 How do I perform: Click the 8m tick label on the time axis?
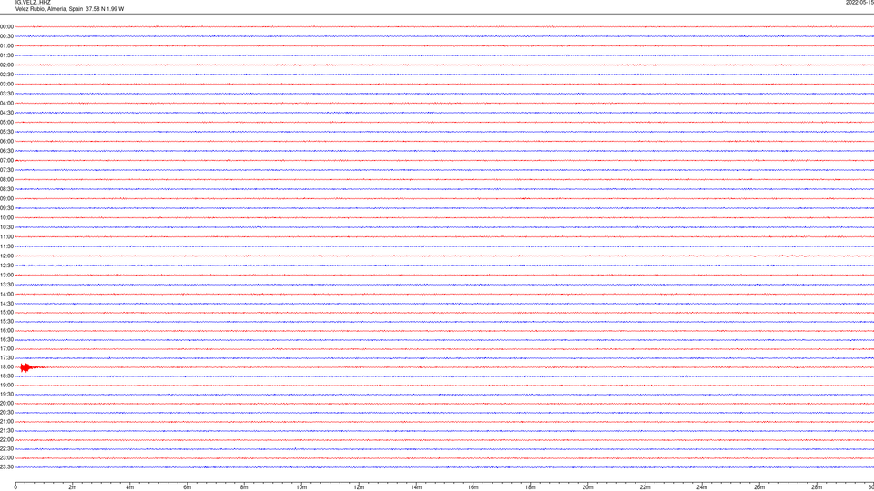coord(244,487)
